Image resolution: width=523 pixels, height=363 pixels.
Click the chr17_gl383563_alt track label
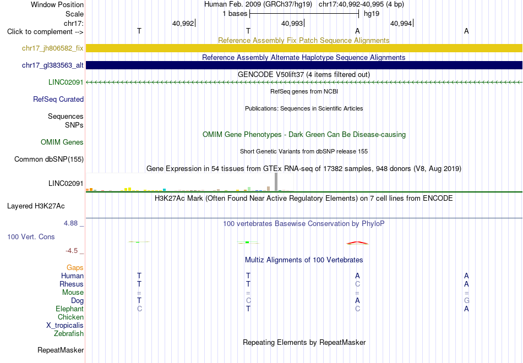pos(53,65)
